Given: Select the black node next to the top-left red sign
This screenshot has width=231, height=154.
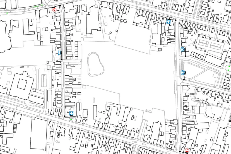Looking at the screenshot, I should point(60,6).
